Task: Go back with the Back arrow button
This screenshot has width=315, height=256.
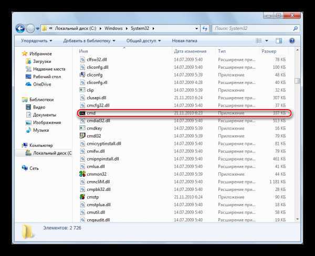Action: click(20, 28)
